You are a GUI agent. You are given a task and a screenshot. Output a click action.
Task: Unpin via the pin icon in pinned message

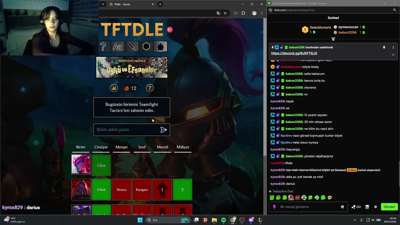pos(384,47)
